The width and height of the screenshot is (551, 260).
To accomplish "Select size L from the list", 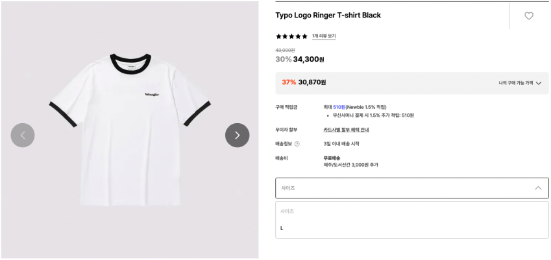I will [282, 228].
